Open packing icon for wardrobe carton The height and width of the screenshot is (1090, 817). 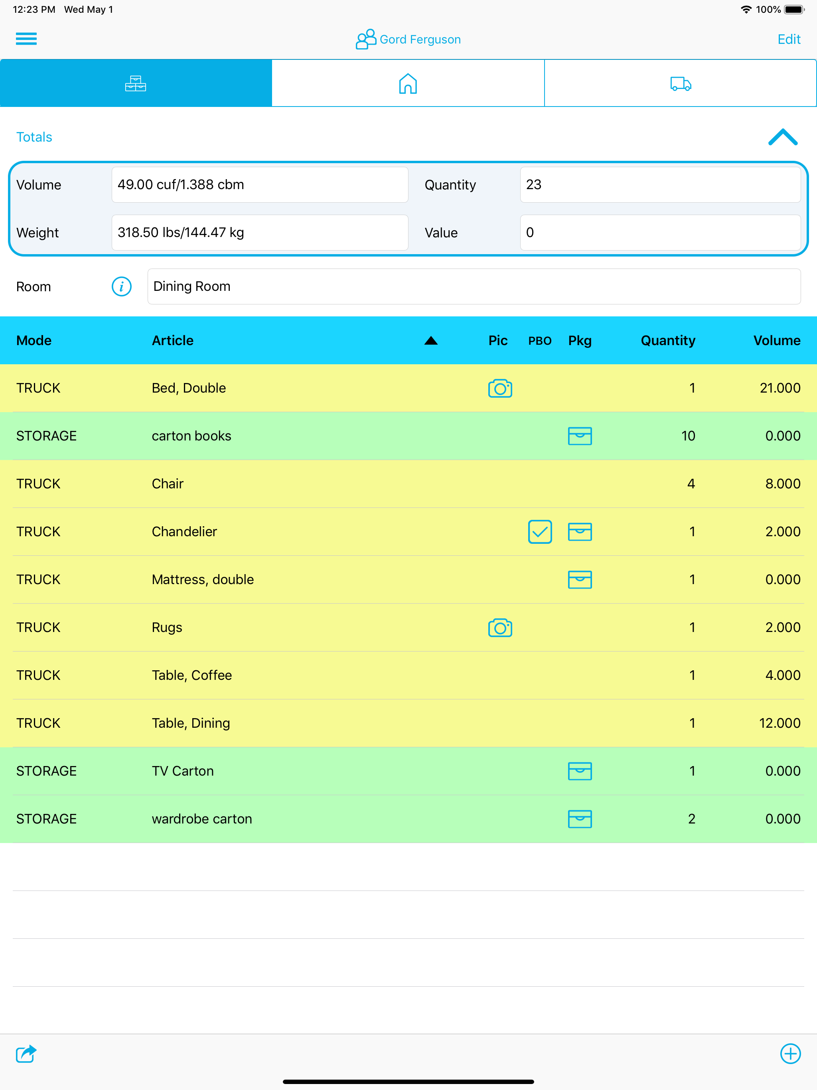(580, 819)
